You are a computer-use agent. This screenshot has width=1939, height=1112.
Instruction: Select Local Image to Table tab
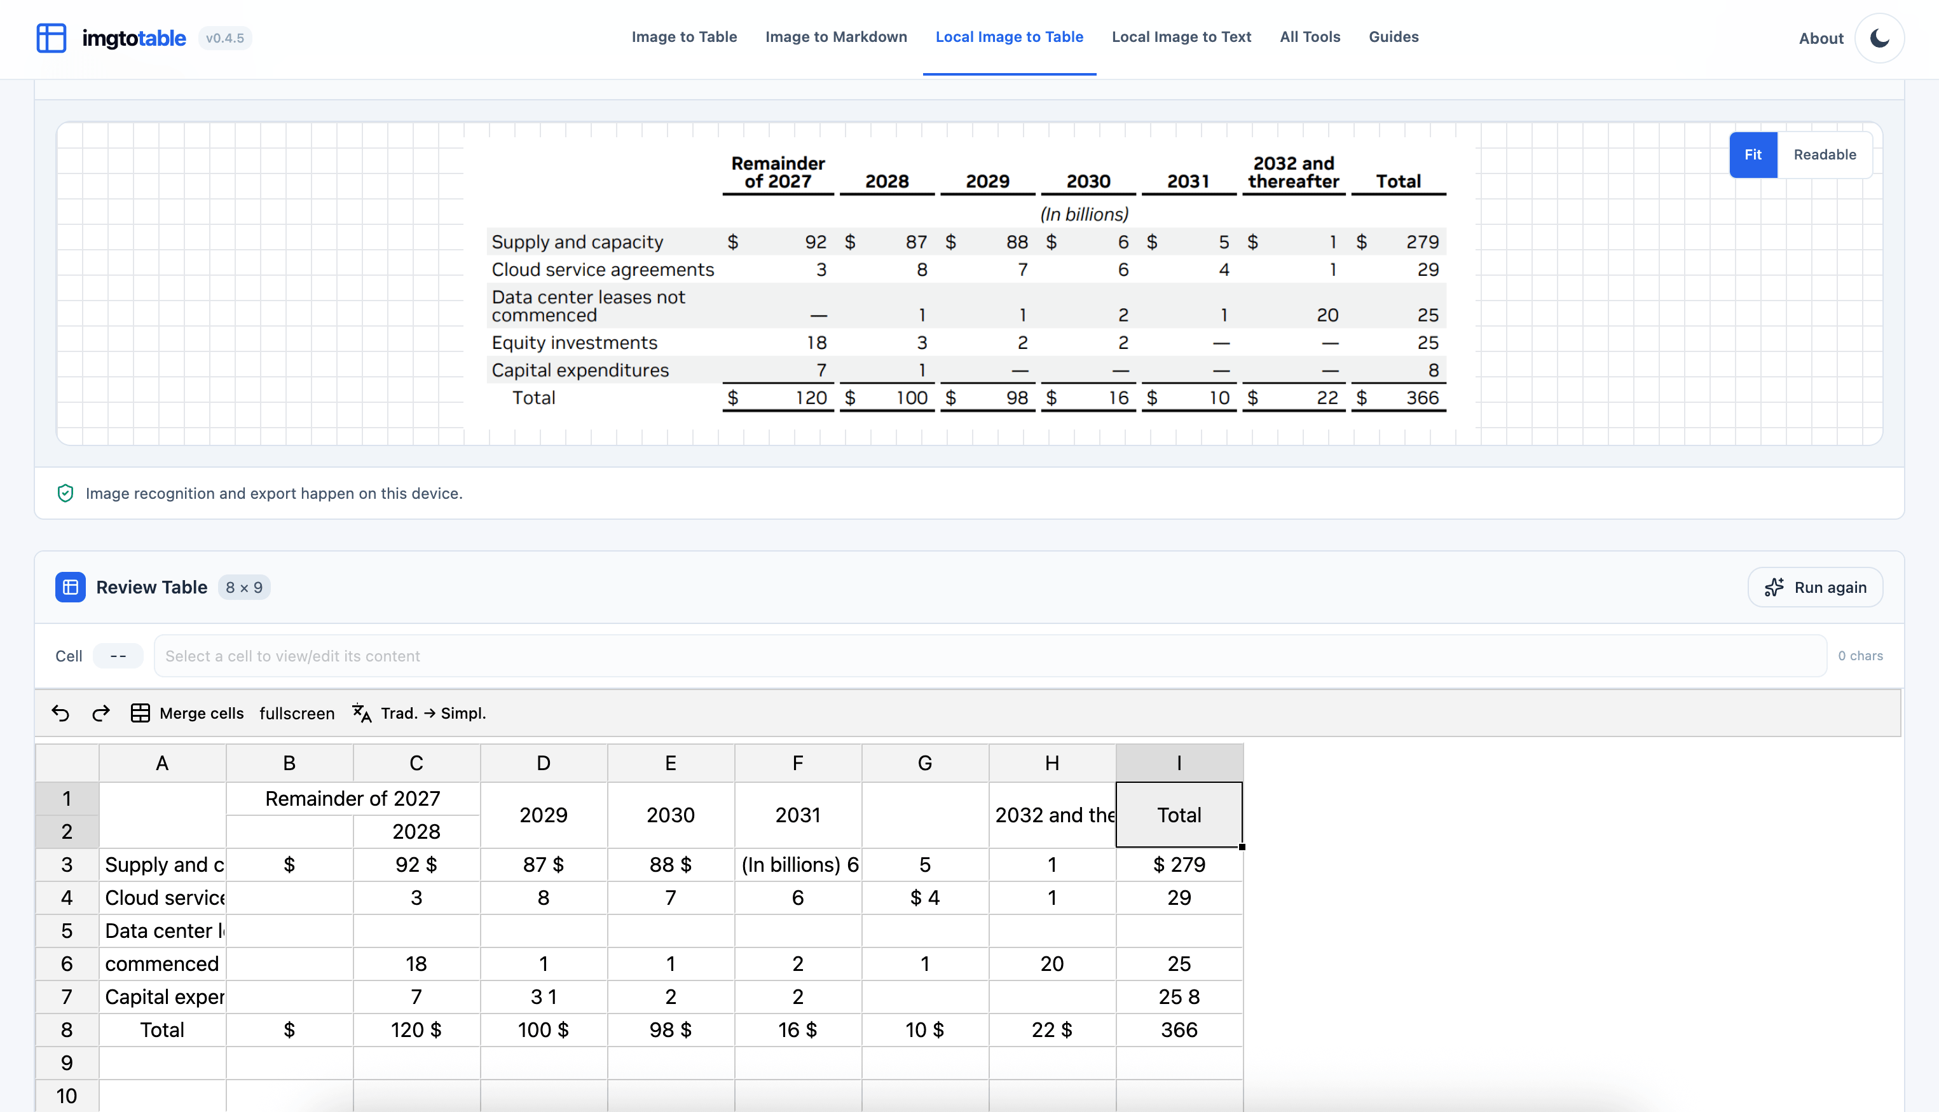1009,37
